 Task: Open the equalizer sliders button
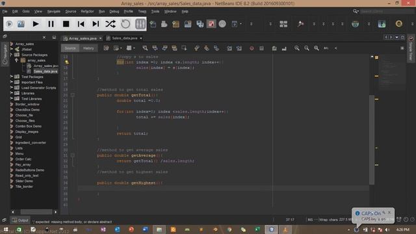pyautogui.click(x=140, y=24)
